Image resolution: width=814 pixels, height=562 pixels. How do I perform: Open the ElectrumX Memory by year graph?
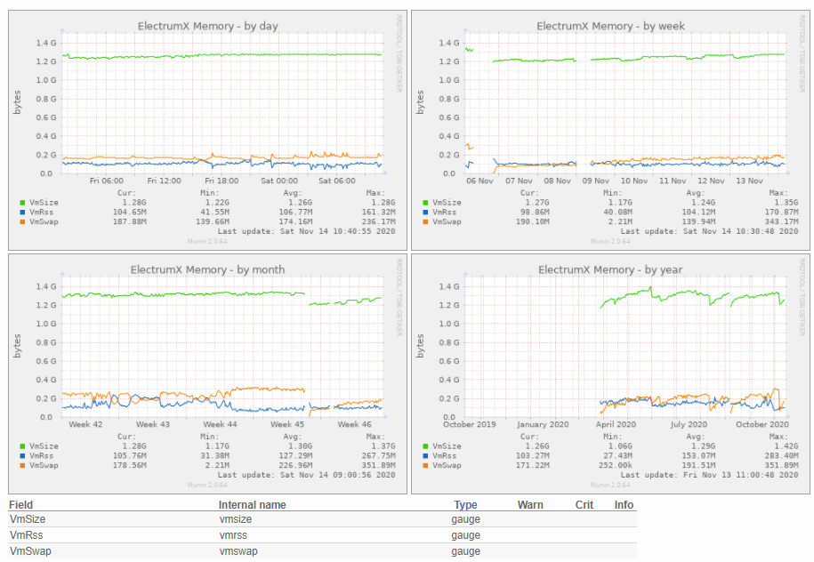[610, 373]
